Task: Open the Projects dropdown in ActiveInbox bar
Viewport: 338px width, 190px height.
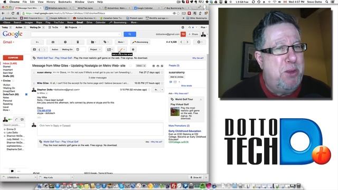Action: 73,27
